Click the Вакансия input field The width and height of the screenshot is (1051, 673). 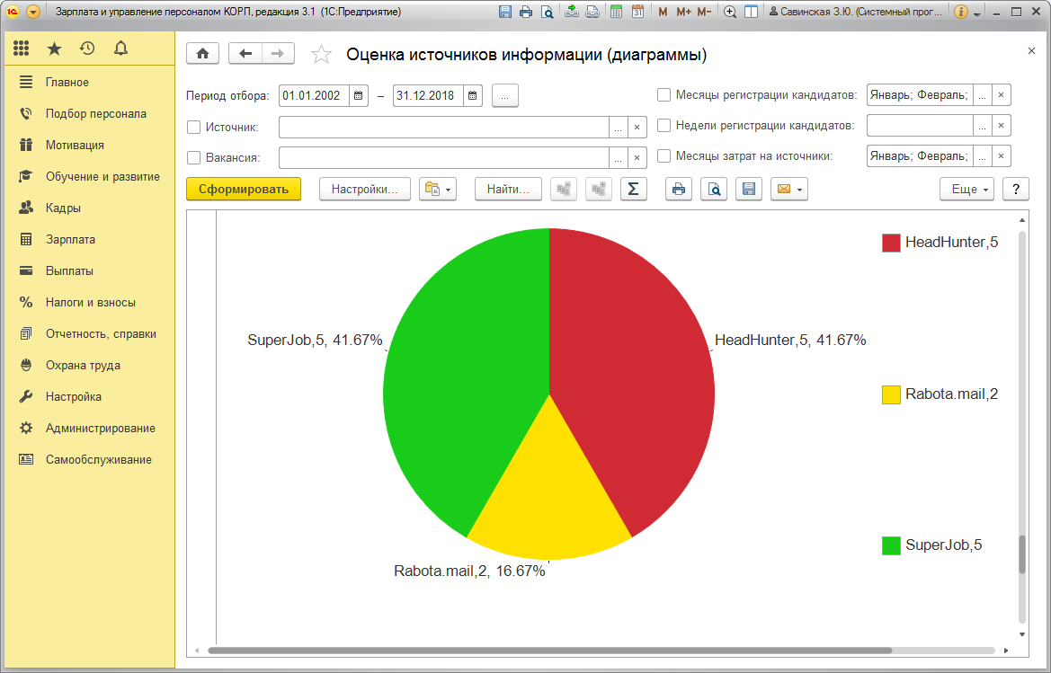coord(444,157)
